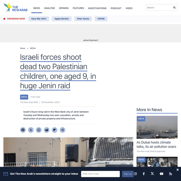Click the Trending Now label
181x181 pixels.
(14, 19)
